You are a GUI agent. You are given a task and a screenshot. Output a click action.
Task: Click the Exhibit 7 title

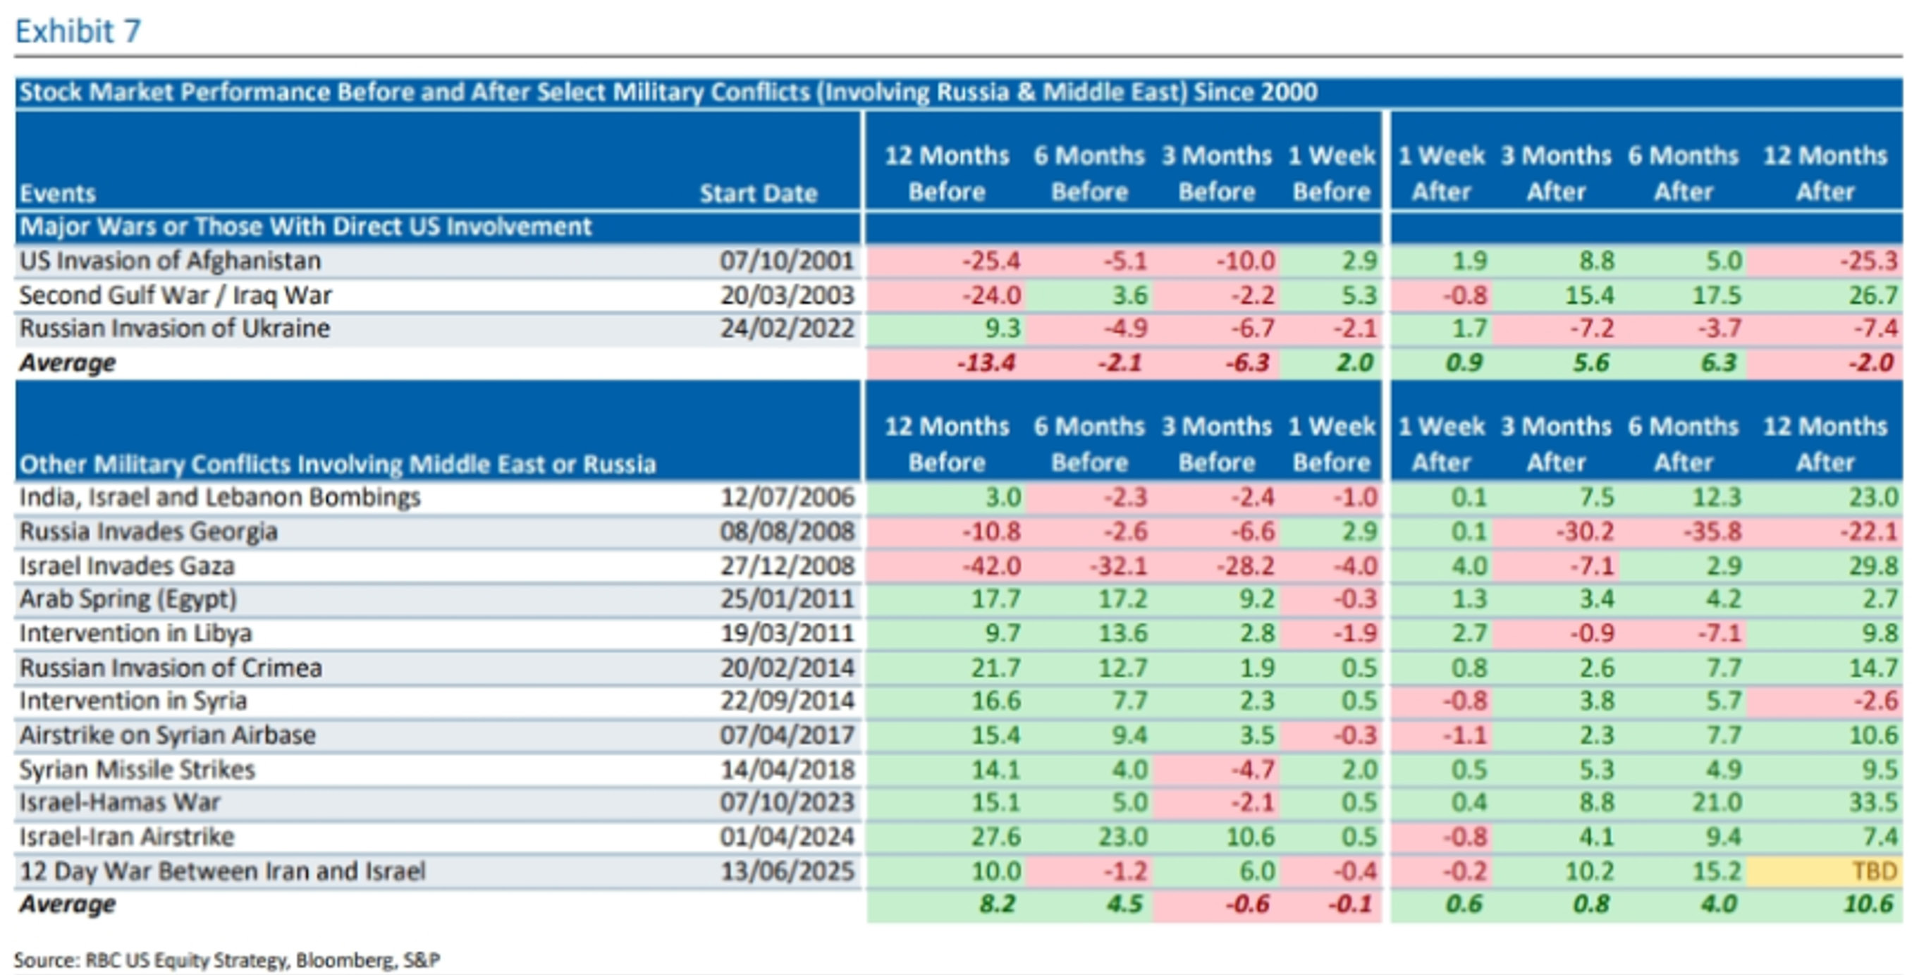point(78,31)
